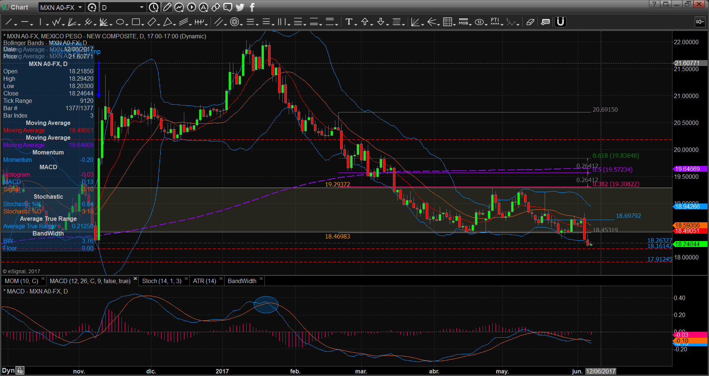Toggle the Dyn scale lock icon
Image resolution: width=709 pixels, height=376 pixels.
click(20, 370)
